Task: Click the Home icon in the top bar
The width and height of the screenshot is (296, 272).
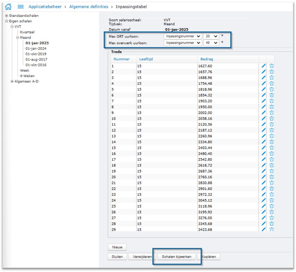Action: (x=8, y=6)
